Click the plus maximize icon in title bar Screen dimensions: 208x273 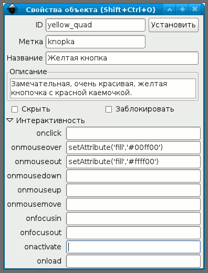pyautogui.click(x=182, y=9)
